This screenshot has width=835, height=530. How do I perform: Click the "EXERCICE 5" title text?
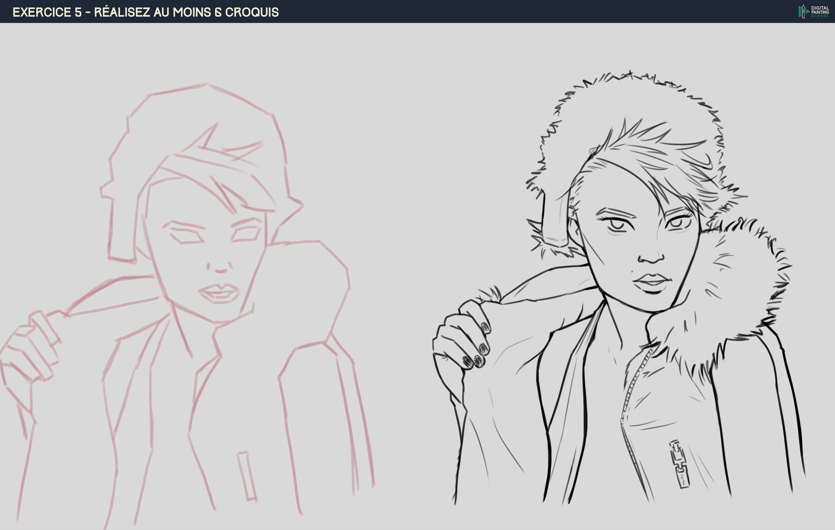coord(45,11)
